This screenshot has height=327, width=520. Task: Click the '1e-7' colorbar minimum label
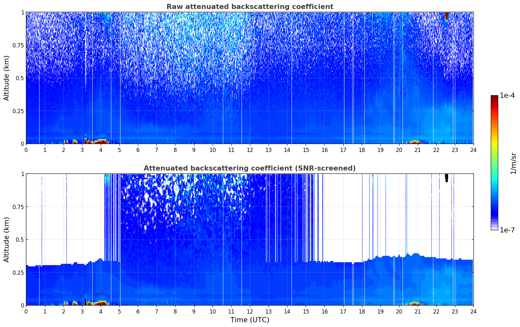pos(507,230)
